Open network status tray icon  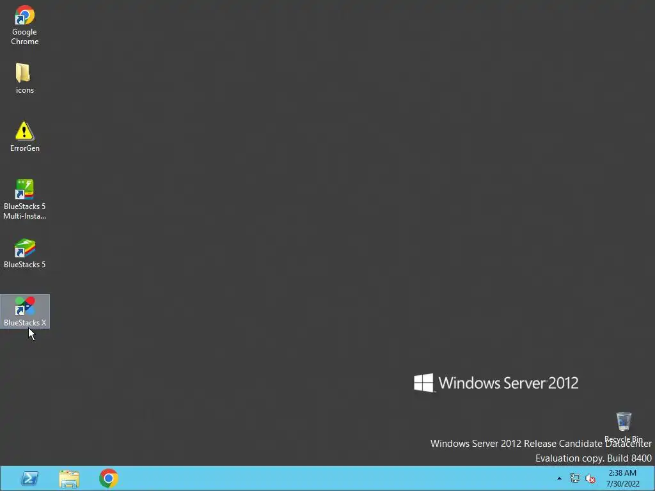tap(575, 478)
